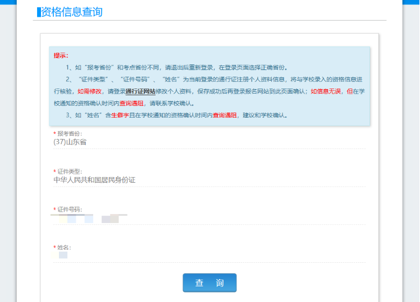Click the 资格信息查询 page heading
Image resolution: width=420 pixels, height=302 pixels.
coord(72,12)
